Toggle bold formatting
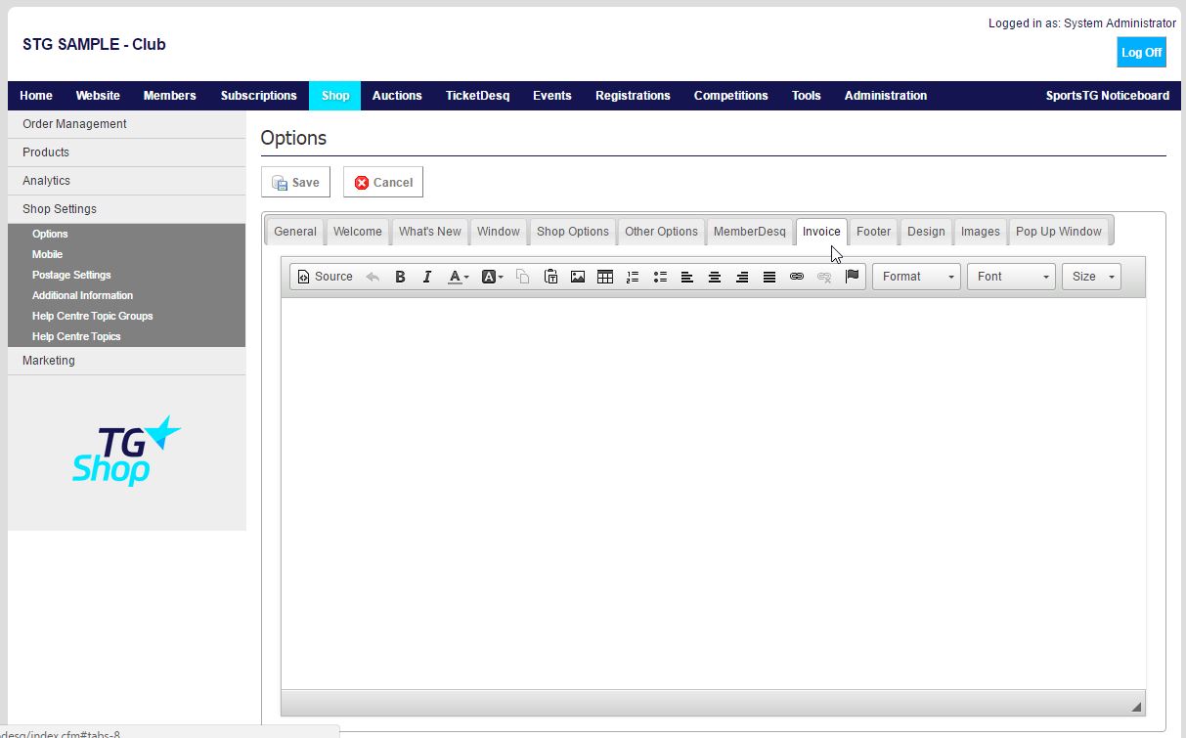1186x738 pixels. pos(400,277)
